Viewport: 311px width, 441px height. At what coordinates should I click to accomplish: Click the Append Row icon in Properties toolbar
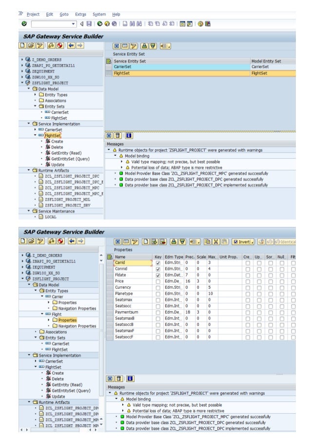tap(146, 242)
